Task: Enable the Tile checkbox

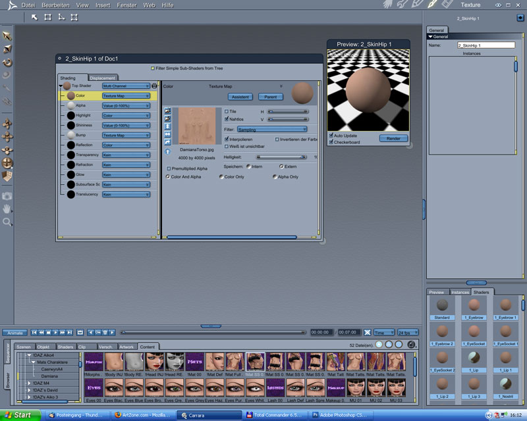Action: tap(227, 111)
